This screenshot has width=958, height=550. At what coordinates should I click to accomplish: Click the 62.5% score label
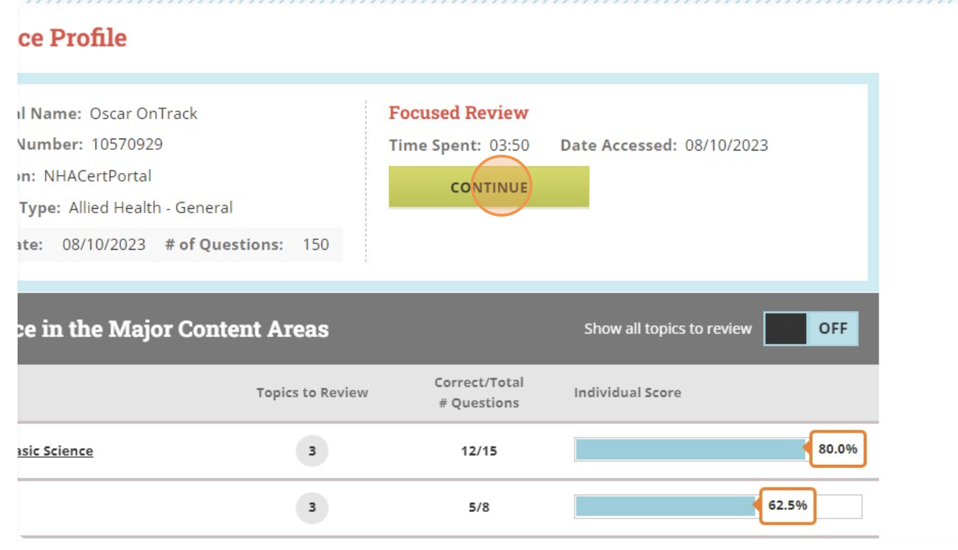pyautogui.click(x=787, y=506)
